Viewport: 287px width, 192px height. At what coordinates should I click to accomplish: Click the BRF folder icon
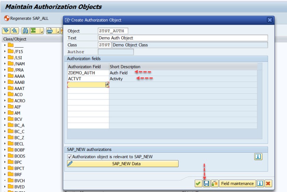(11, 174)
